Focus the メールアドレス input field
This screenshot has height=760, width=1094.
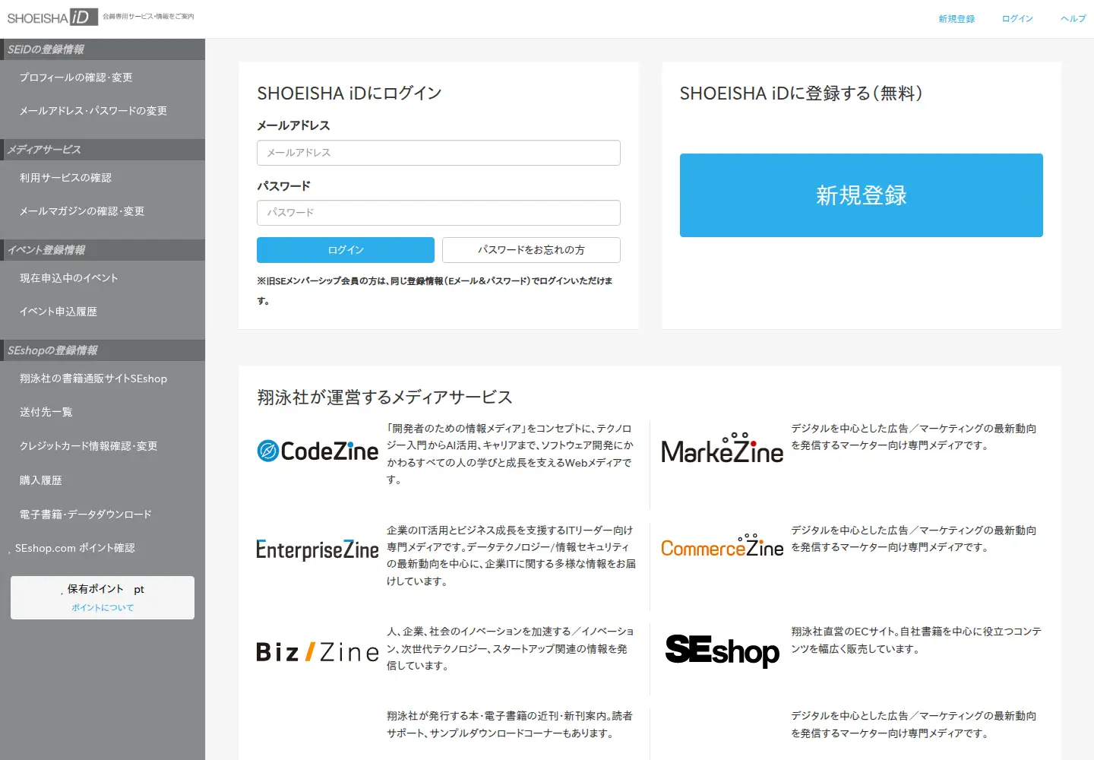point(438,153)
